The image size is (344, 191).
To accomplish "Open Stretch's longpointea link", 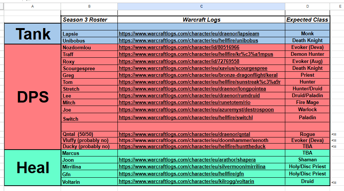I will point(192,88).
